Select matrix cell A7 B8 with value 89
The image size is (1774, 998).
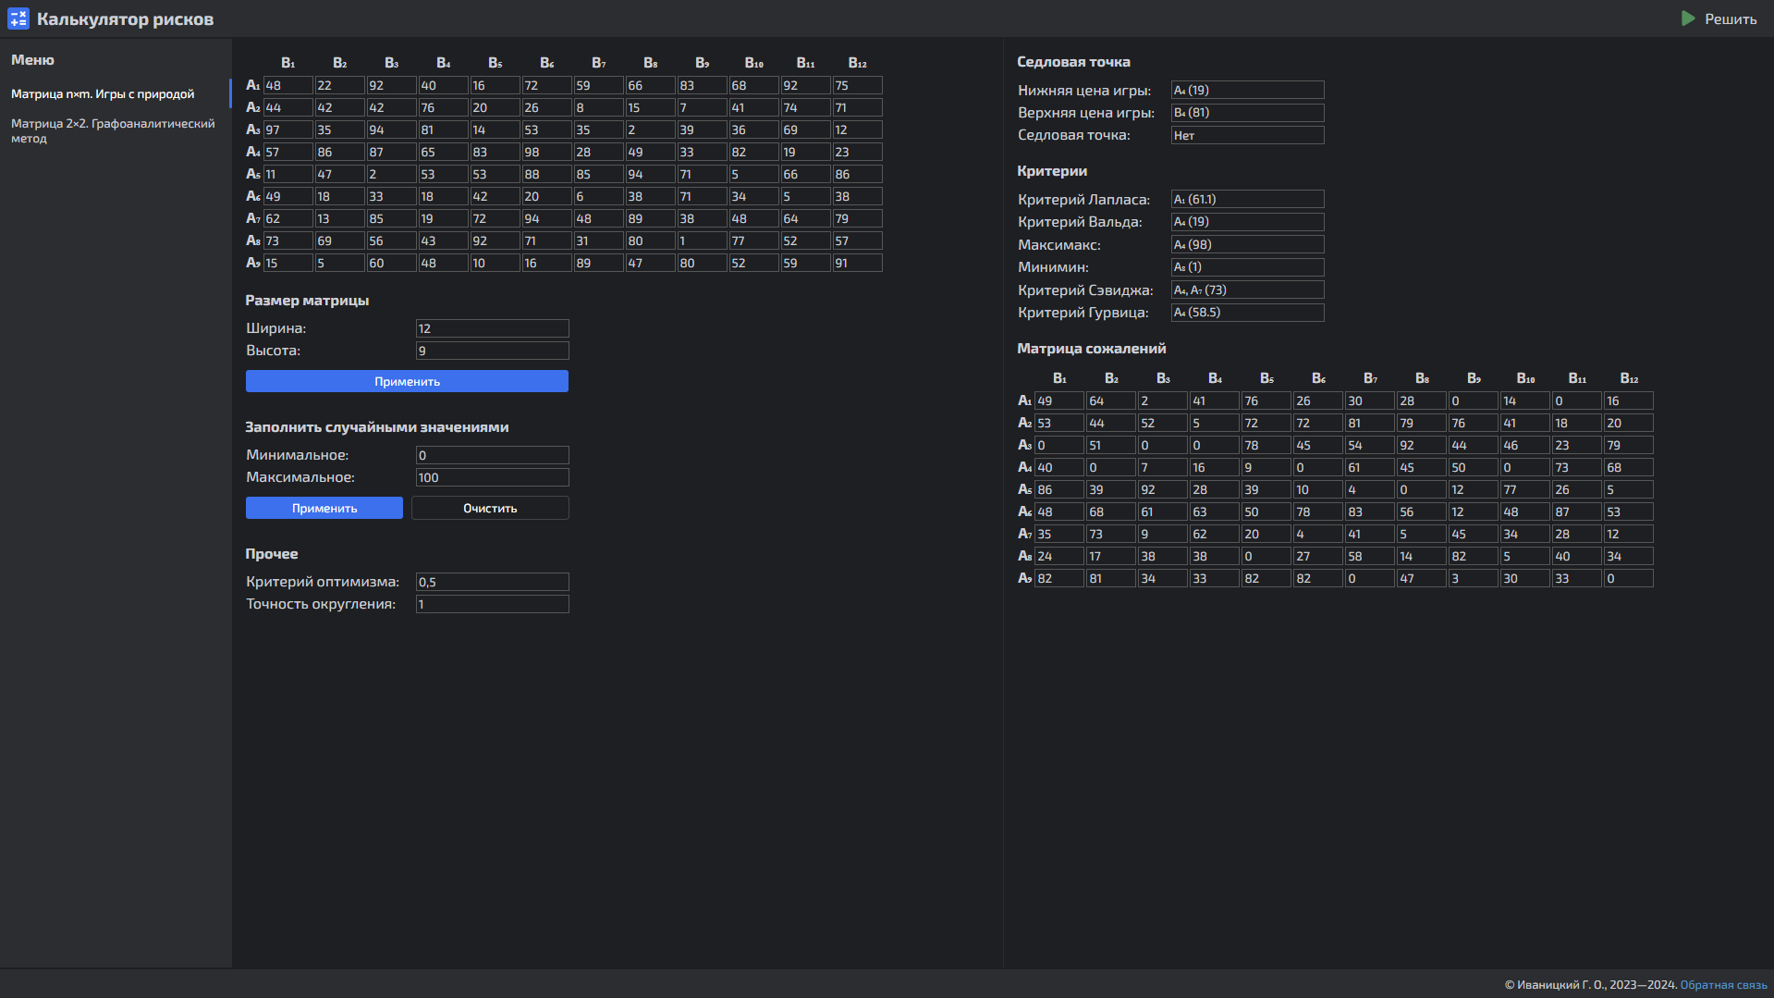point(650,218)
